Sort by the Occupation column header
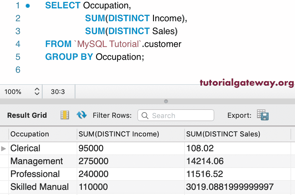The image size is (295, 195). point(30,134)
